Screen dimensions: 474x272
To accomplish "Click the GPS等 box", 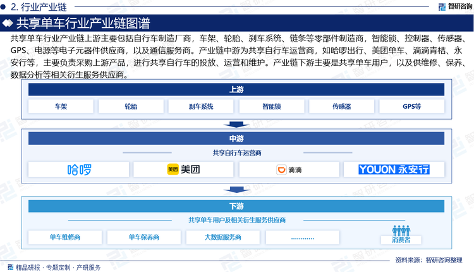I will (411, 106).
